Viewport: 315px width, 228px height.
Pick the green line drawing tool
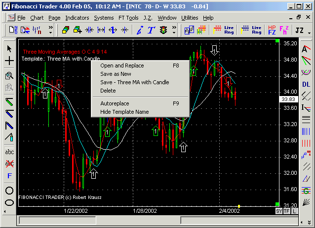(9, 102)
